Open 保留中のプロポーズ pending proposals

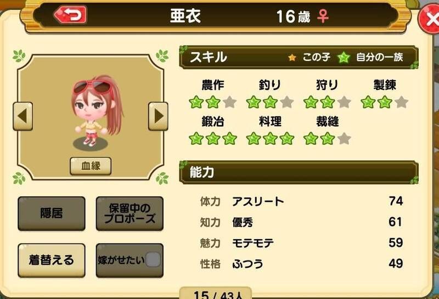click(130, 213)
